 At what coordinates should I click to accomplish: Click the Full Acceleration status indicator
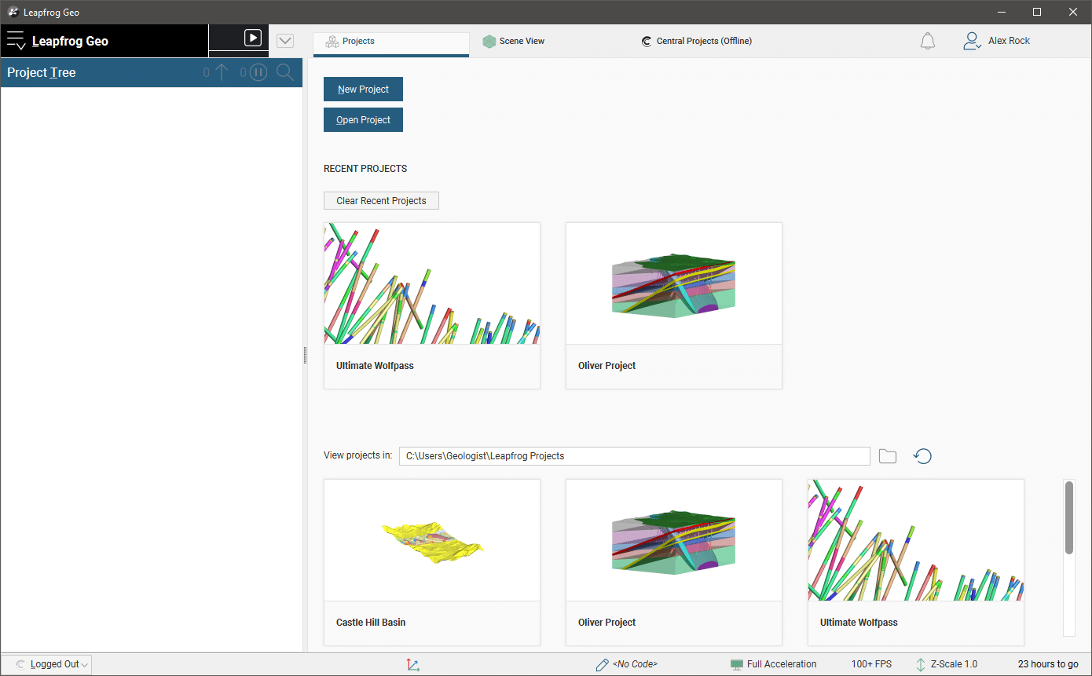tap(773, 664)
